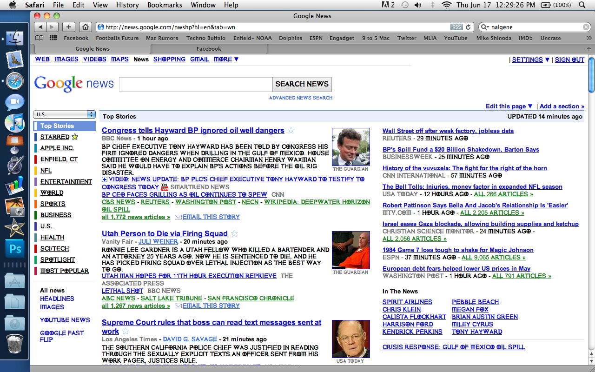This screenshot has width=595, height=372.
Task: Go back with Safari's back arrow
Action: [x=40, y=27]
